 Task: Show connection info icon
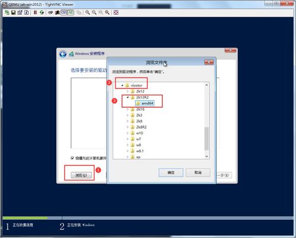(26, 12)
